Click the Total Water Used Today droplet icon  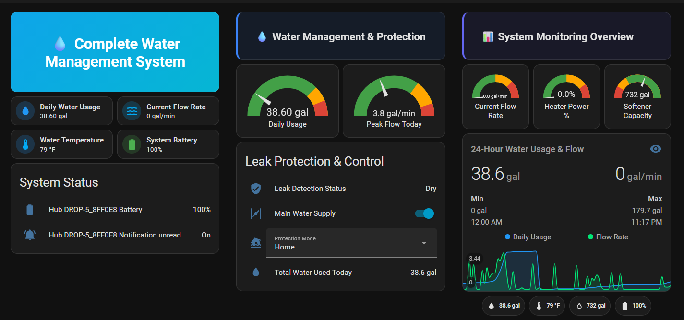coord(256,273)
